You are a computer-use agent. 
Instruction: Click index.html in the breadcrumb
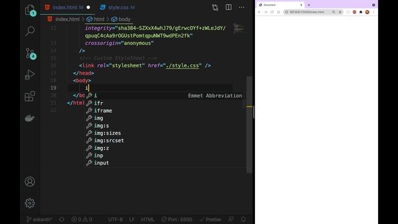pos(63,19)
